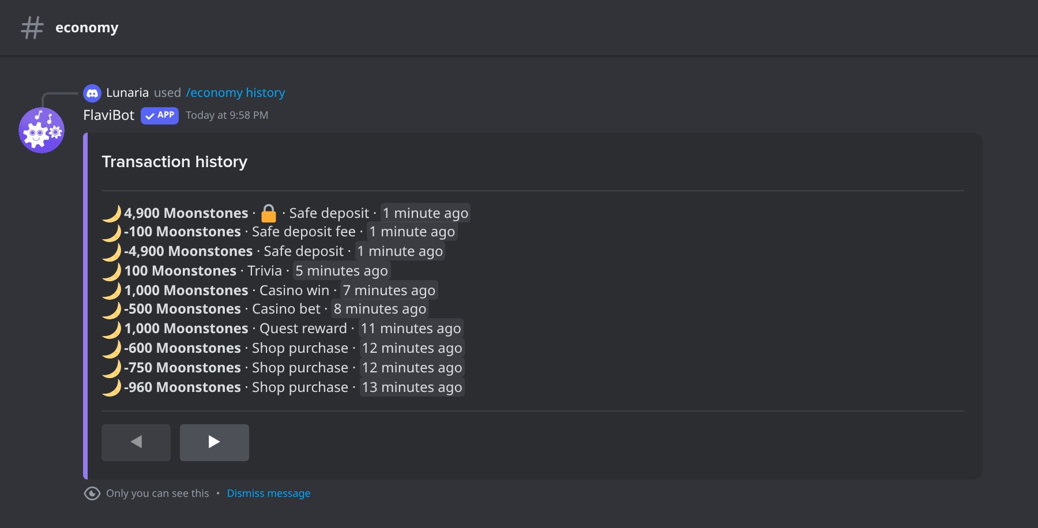
Task: Click the 13 minutes ago timestamp
Action: point(412,387)
